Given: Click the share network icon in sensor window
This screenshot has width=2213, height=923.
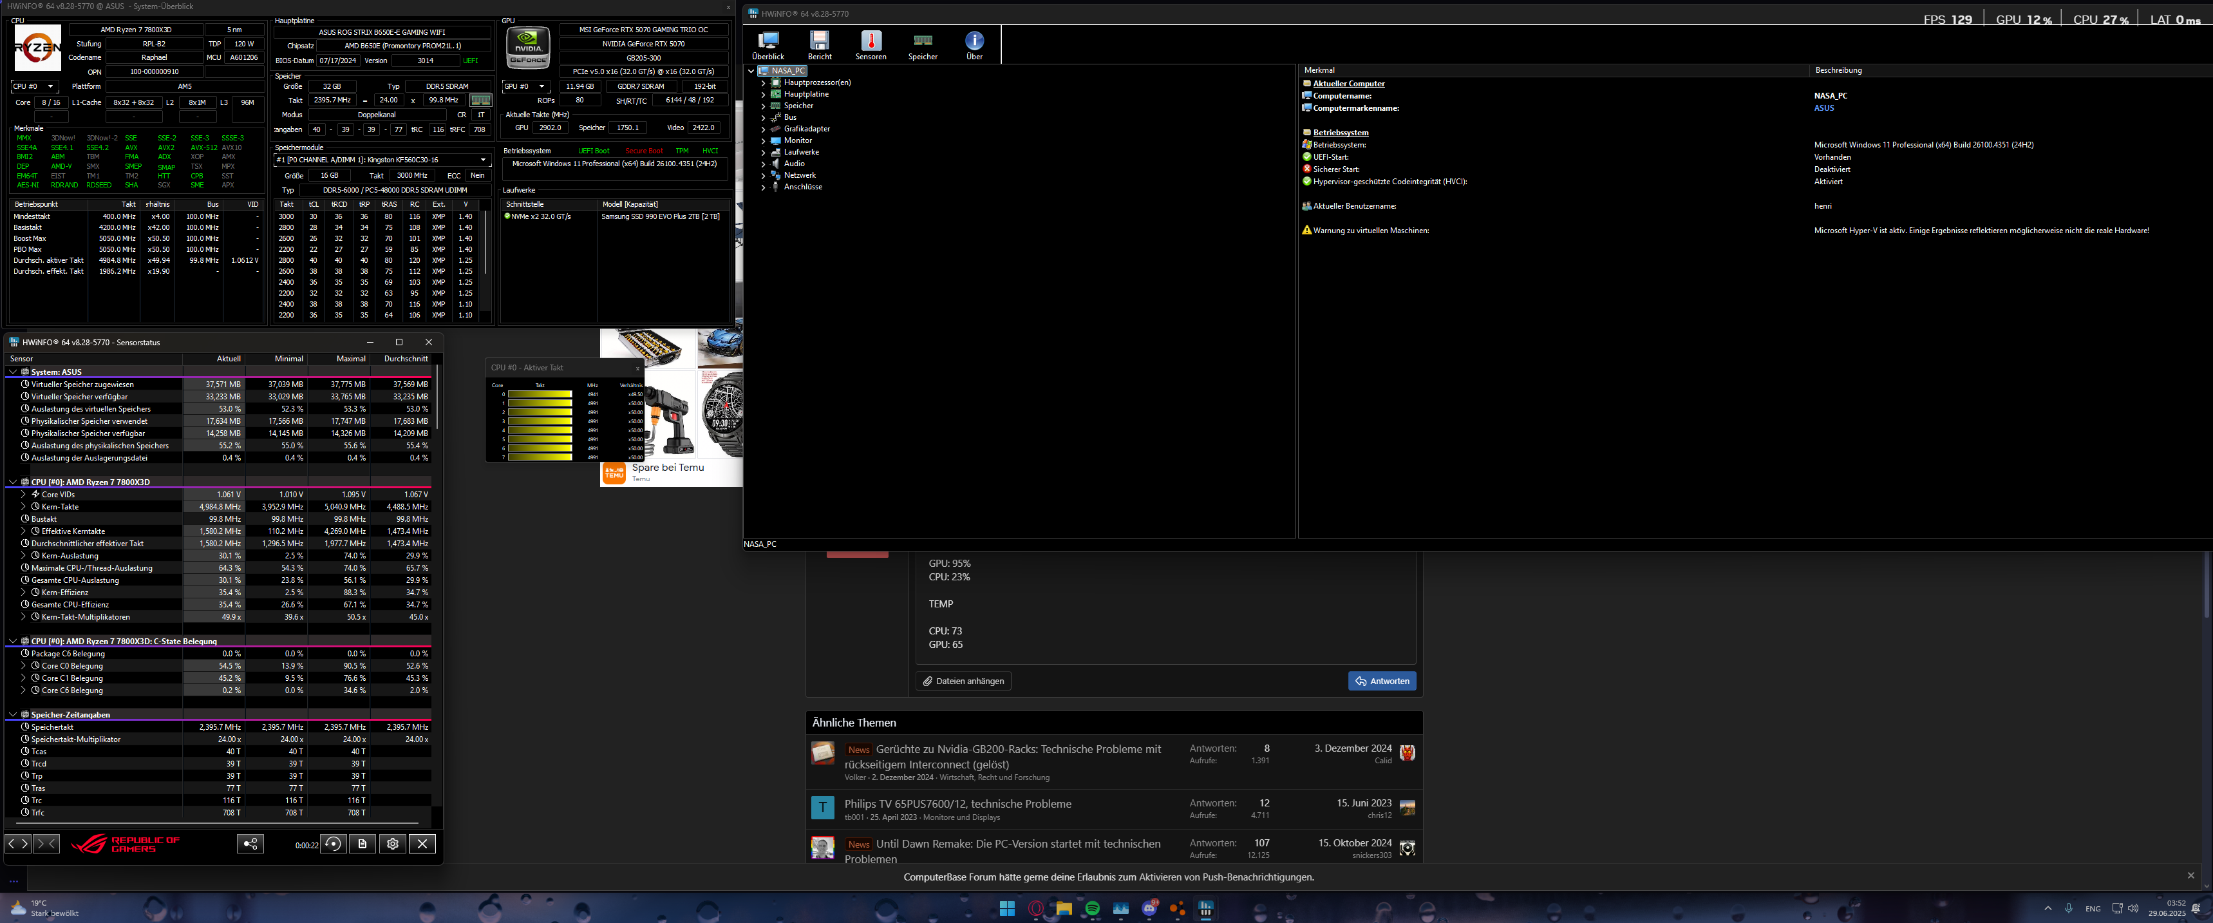Looking at the screenshot, I should tap(250, 844).
